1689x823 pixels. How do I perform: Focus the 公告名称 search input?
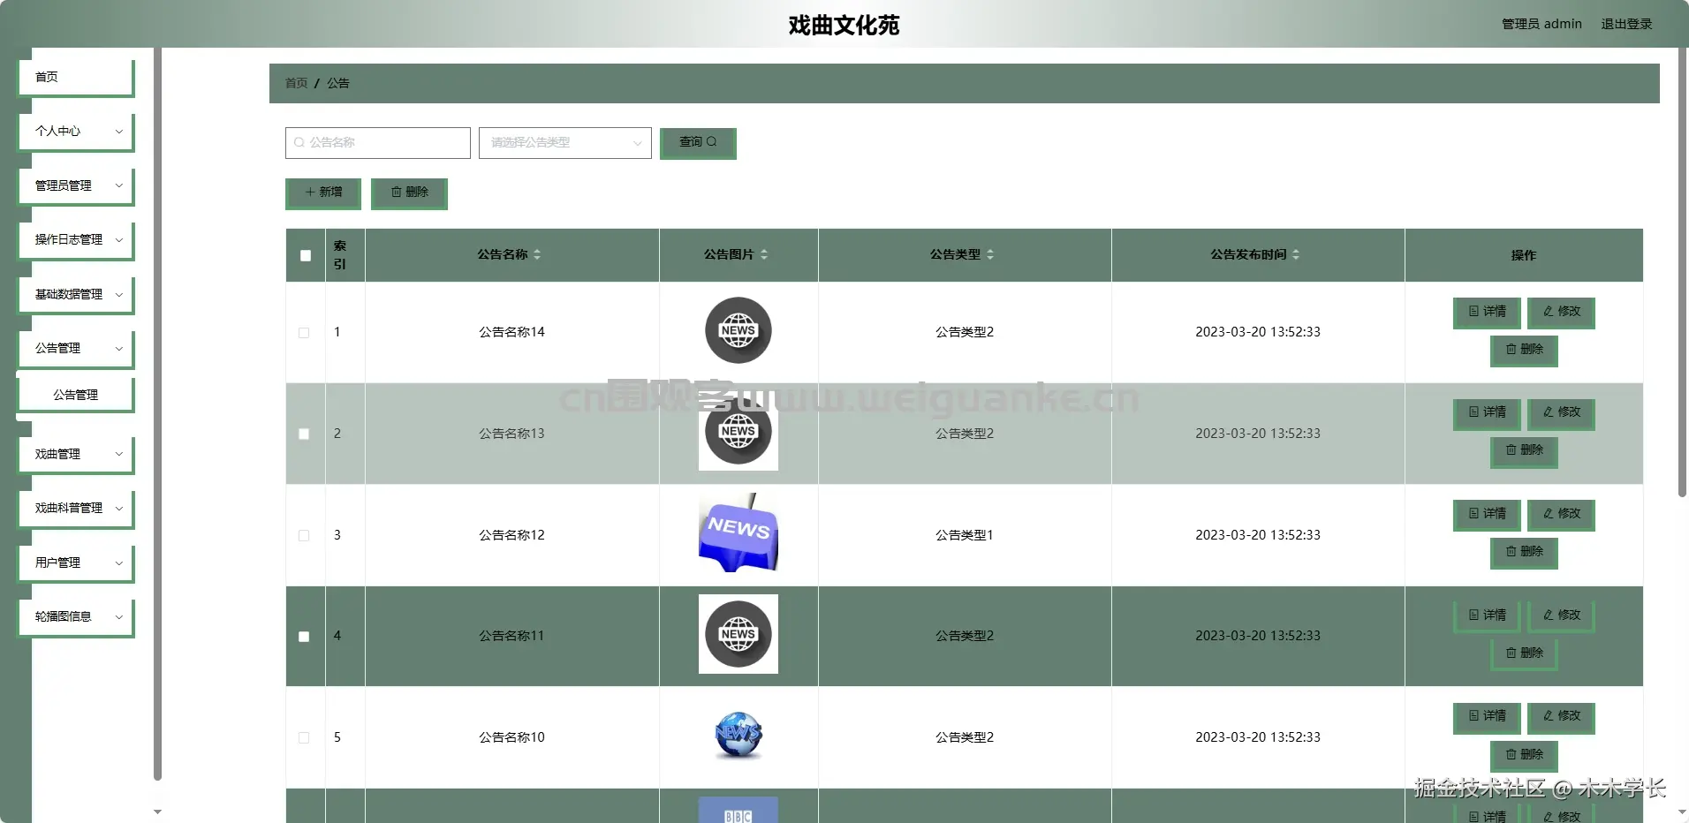[x=378, y=143]
